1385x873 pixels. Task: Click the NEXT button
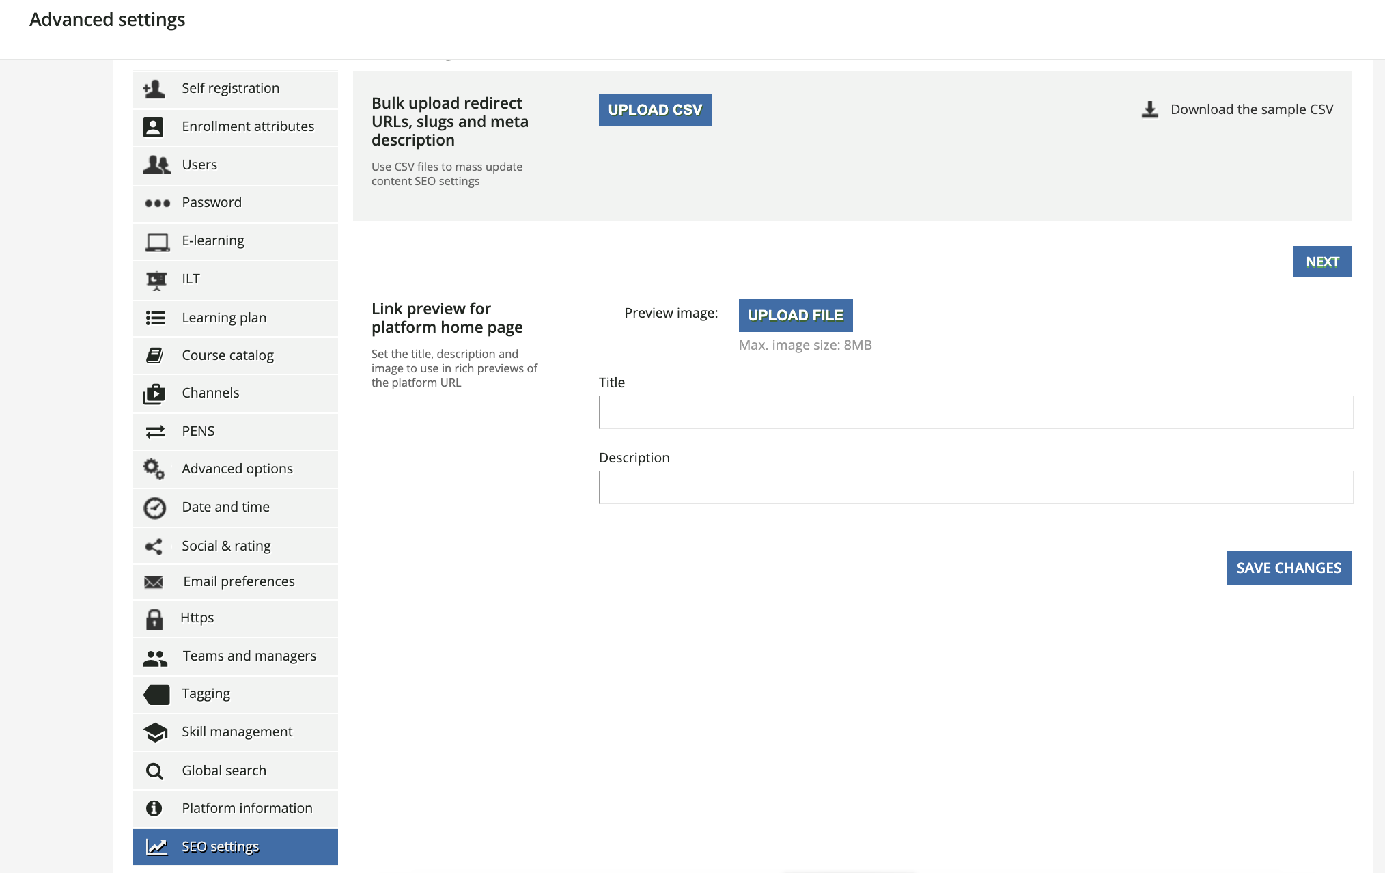pos(1321,262)
